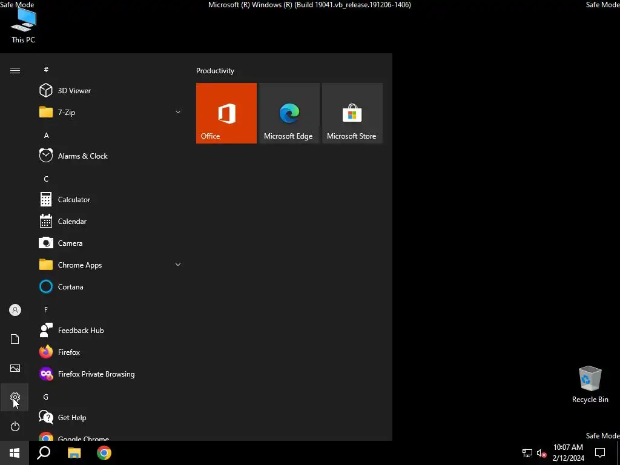Click the F letter group header
The width and height of the screenshot is (620, 465).
(46, 309)
